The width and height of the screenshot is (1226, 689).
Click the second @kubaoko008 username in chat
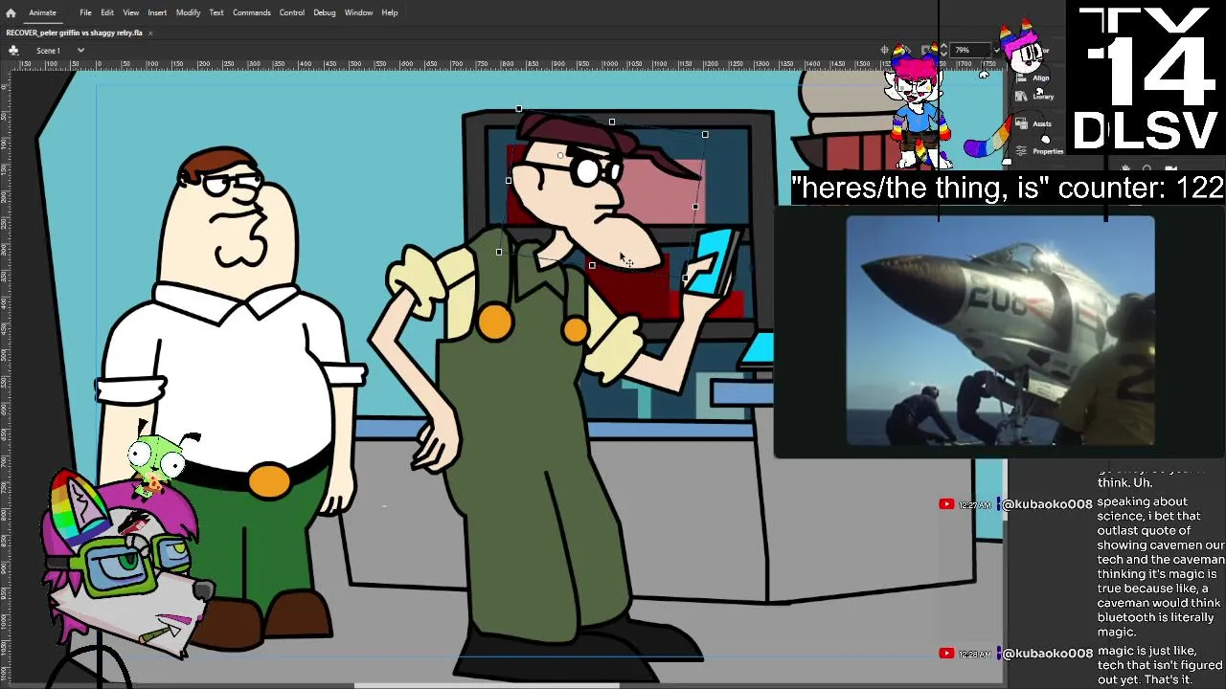tap(1047, 654)
